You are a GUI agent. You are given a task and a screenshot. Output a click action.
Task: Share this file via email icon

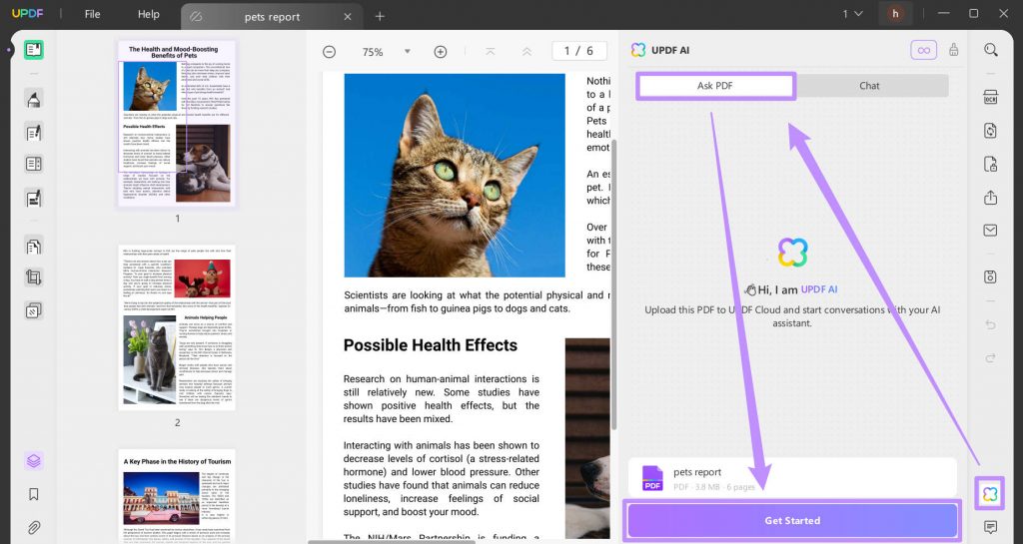990,231
